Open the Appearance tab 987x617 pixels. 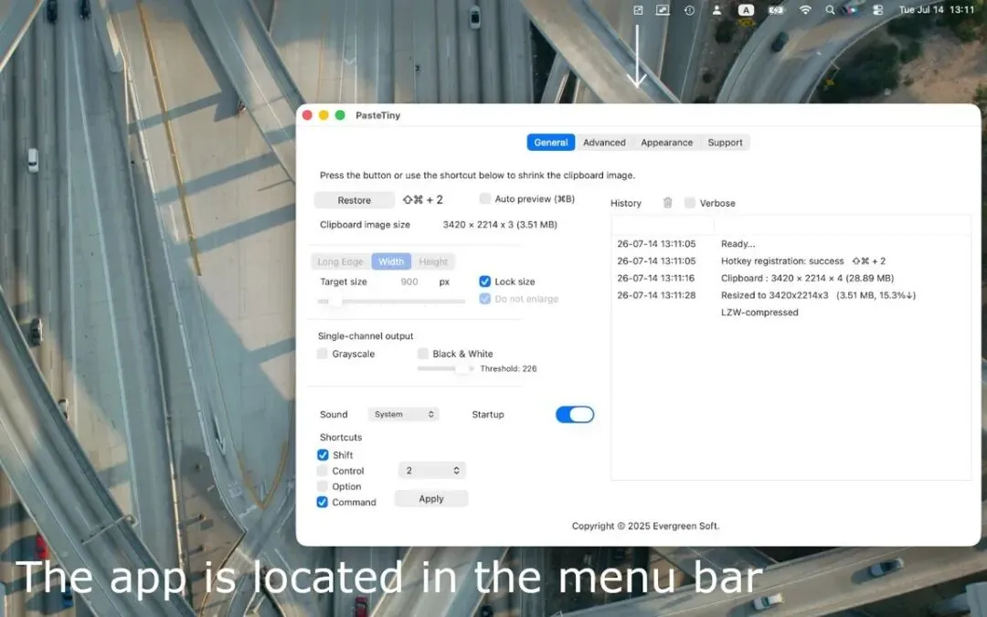point(666,143)
